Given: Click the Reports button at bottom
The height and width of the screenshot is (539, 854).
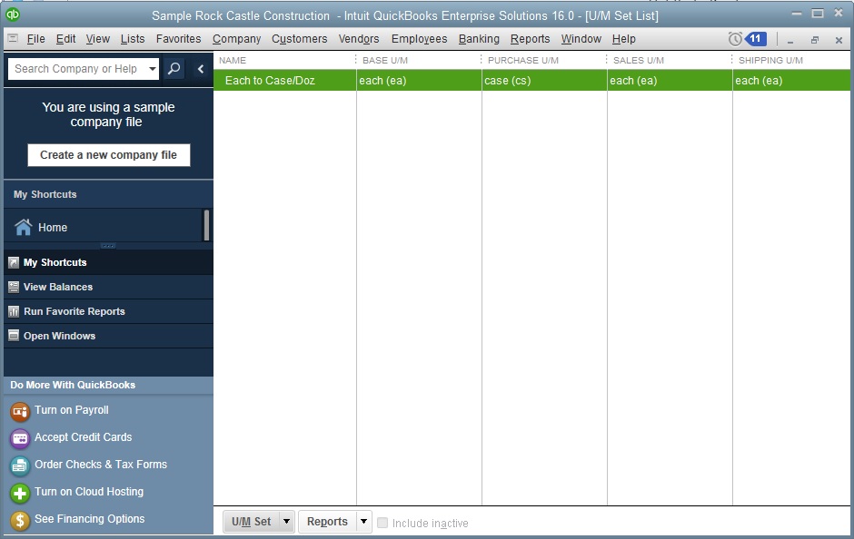Looking at the screenshot, I should (x=327, y=522).
